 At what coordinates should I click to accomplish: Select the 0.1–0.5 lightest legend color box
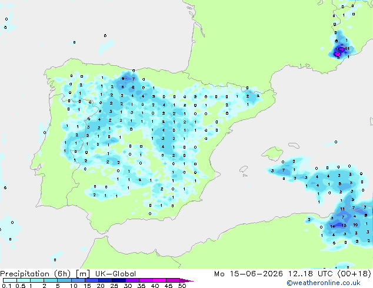[10, 280]
